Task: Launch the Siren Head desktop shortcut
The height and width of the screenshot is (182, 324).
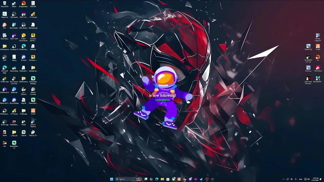Action: [x=308, y=80]
